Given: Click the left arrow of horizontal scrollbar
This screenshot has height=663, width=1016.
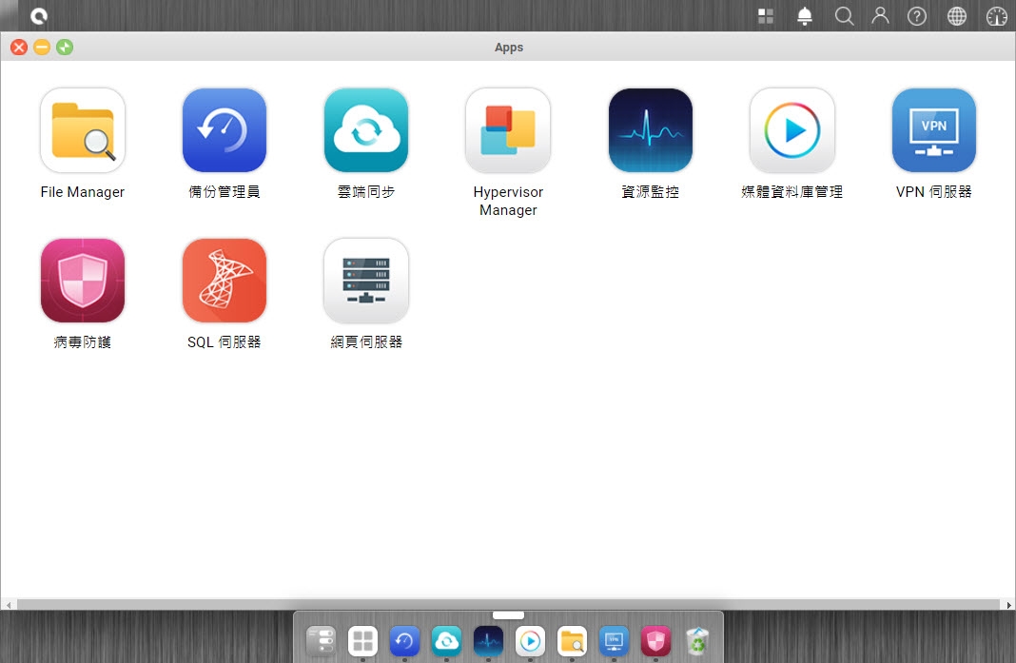Looking at the screenshot, I should pyautogui.click(x=9, y=605).
